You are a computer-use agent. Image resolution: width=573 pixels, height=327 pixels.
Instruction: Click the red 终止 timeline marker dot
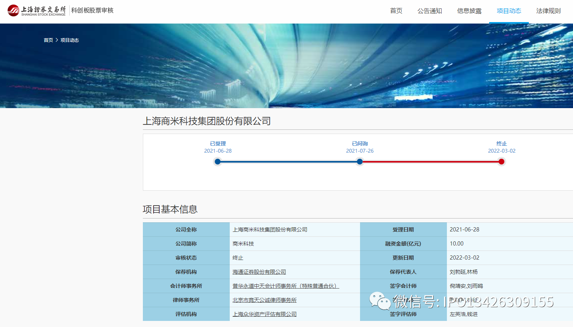(x=501, y=162)
